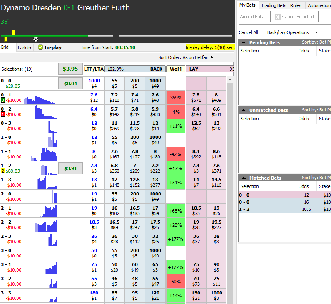Screen dimensions: 331x304
Task: Toggle the In-play checkbox
Action: 40,47
